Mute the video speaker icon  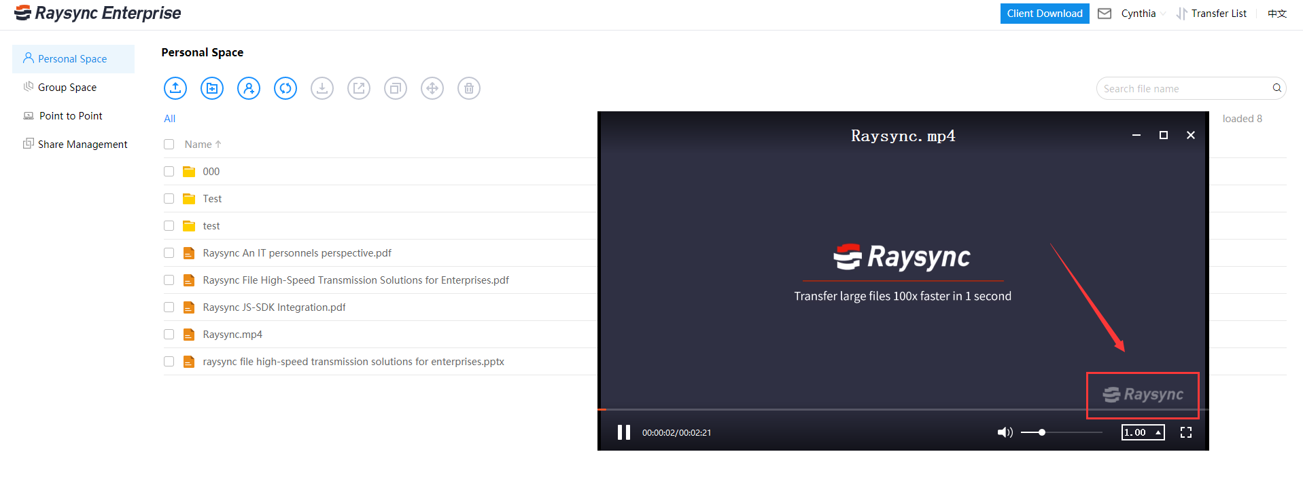(1005, 432)
